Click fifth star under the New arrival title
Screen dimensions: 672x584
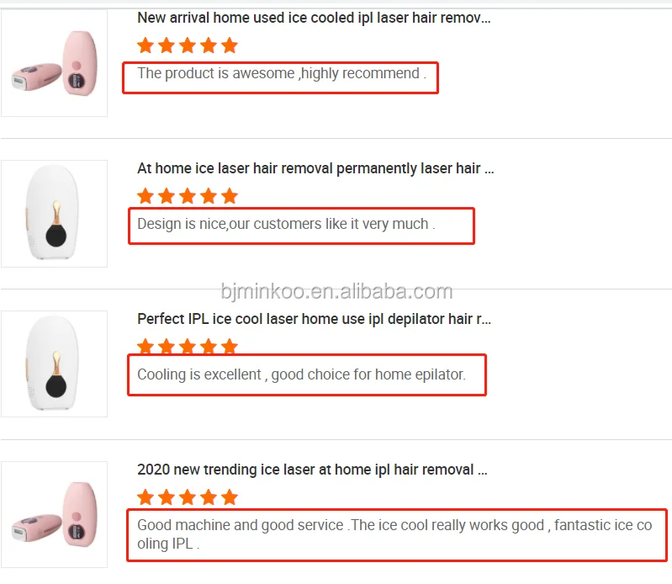pos(229,45)
